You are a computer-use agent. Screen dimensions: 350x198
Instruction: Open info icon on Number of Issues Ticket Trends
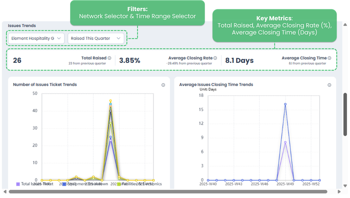point(163,85)
